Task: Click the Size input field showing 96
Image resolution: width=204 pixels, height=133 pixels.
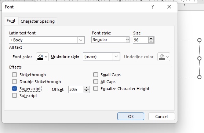Action: coord(141,40)
